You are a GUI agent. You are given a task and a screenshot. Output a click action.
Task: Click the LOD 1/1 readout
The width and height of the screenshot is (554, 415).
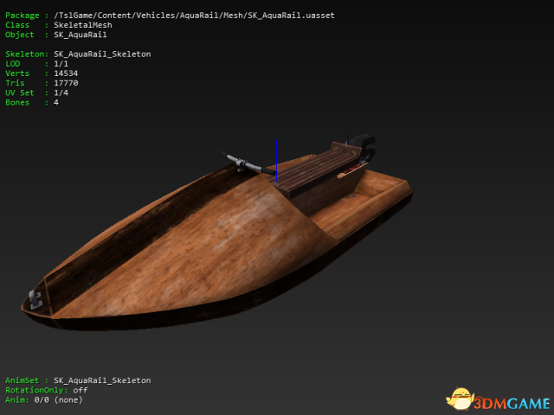coord(36,64)
